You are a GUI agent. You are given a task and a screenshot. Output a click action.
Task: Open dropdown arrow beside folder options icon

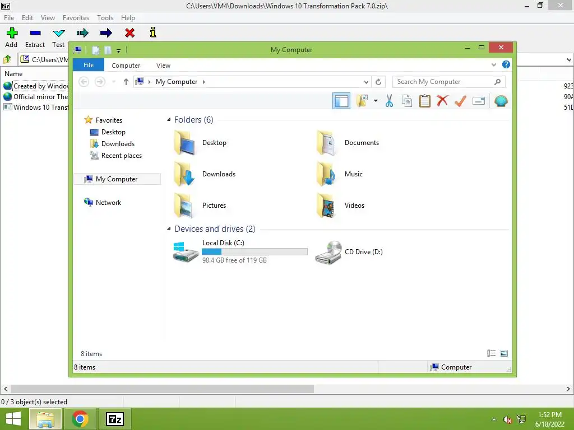(x=376, y=101)
